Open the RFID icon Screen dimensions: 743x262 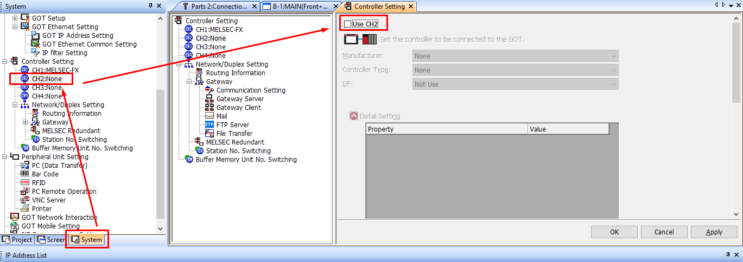click(x=25, y=183)
